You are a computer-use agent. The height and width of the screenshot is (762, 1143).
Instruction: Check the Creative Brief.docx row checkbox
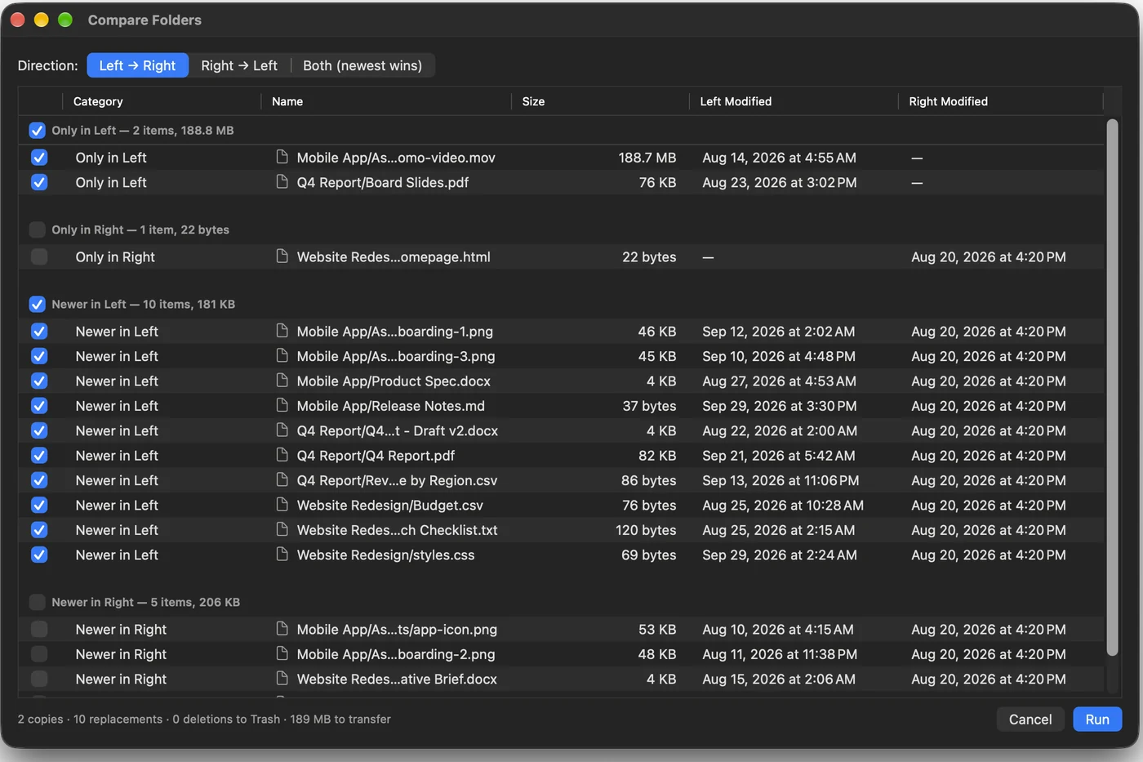click(39, 680)
